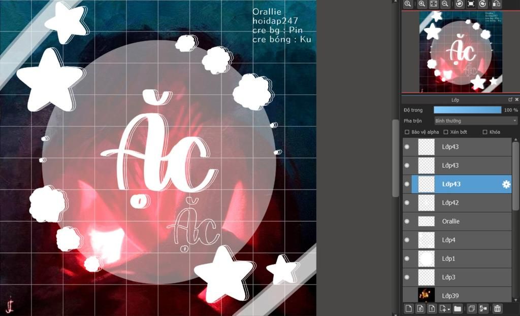
Task: Hide the Lớp42 layer
Action: click(x=407, y=202)
